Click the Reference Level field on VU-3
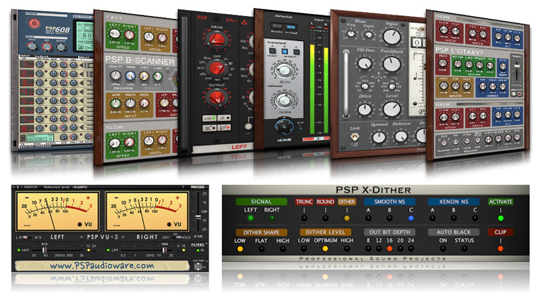 65,187
